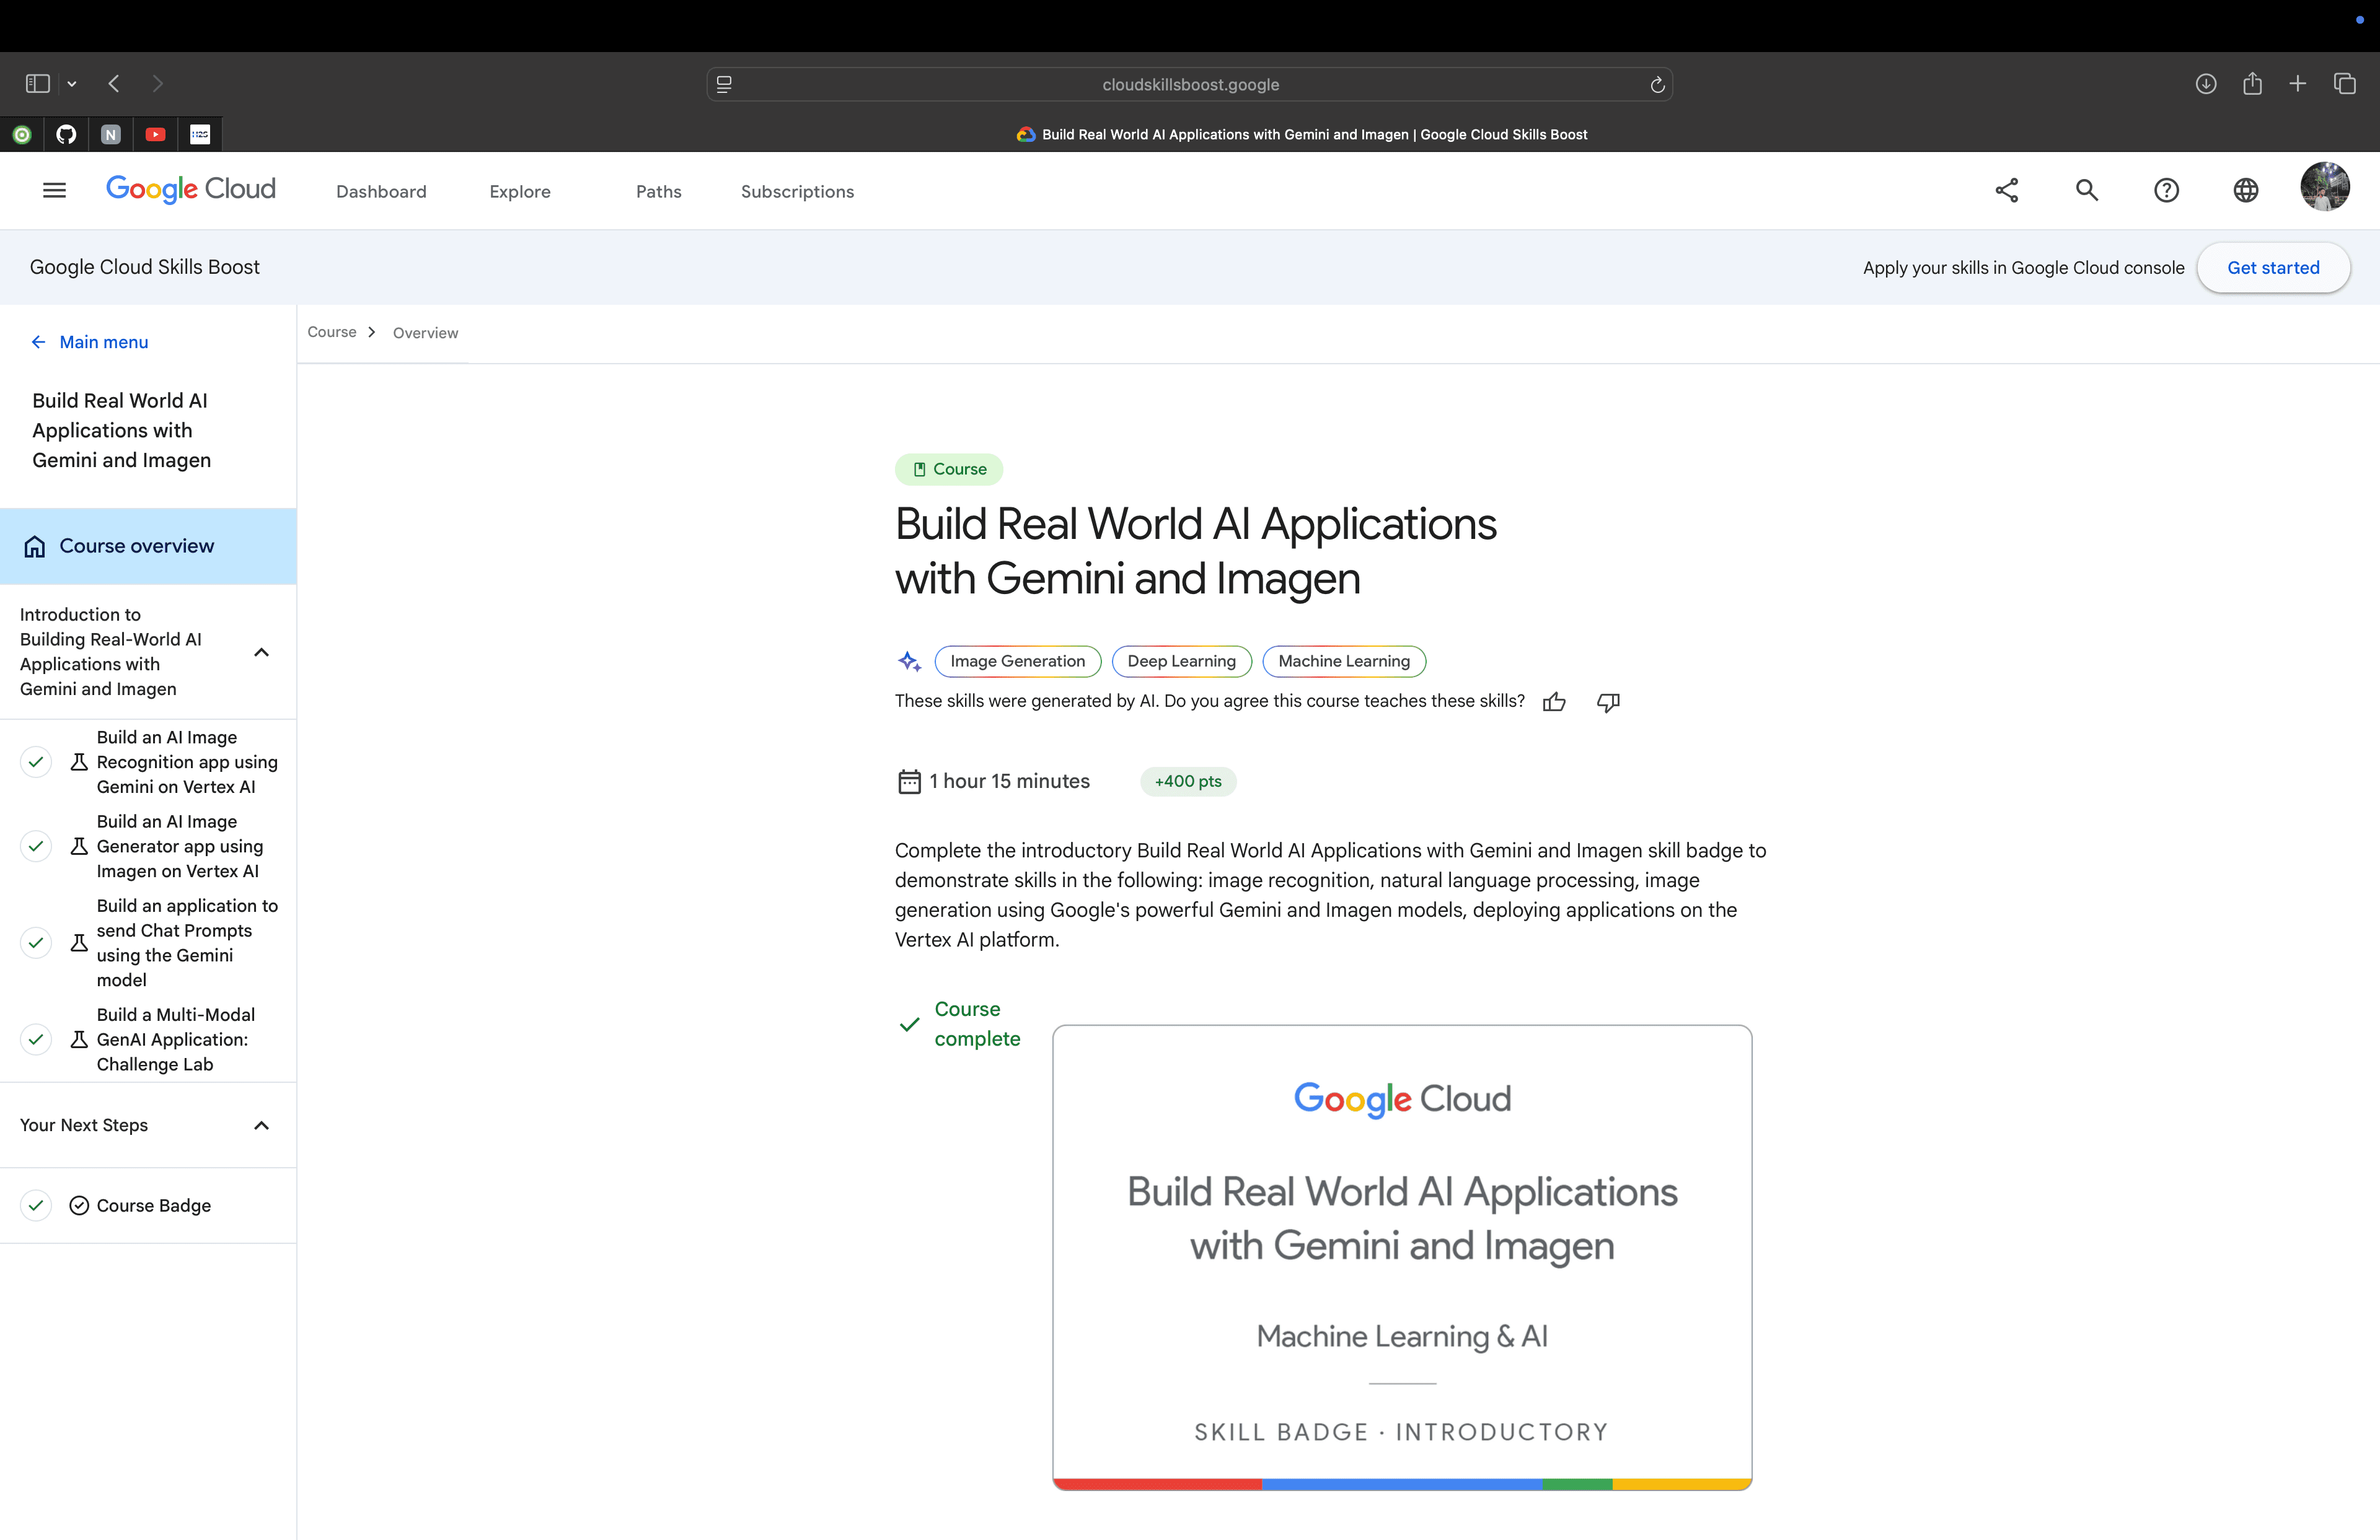Screen dimensions: 2380x1540
Task: Open the YouTube pinned tab
Action: coord(156,134)
